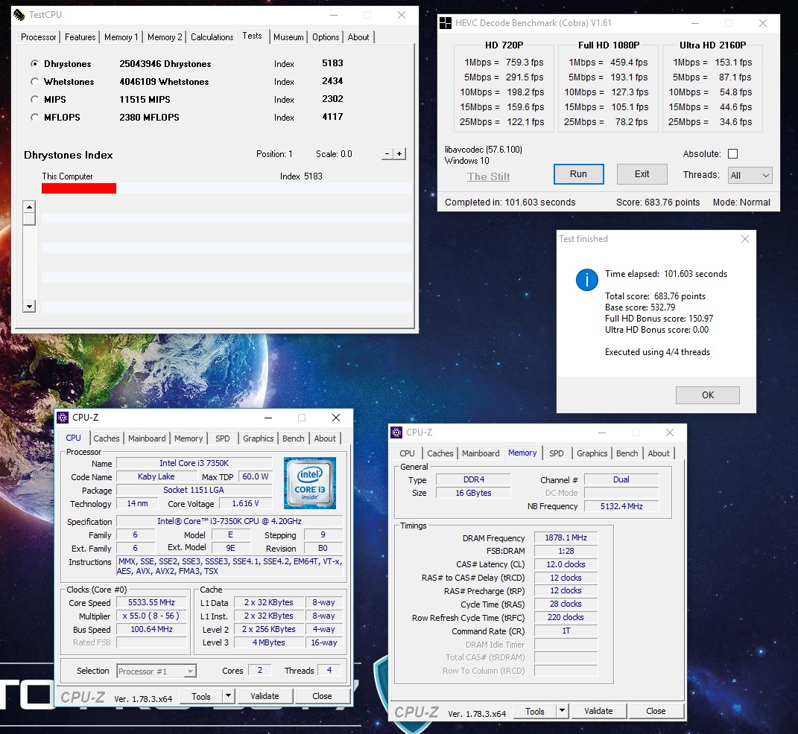Open Bench tab in left CPU-Z window
The image size is (798, 734).
point(293,438)
